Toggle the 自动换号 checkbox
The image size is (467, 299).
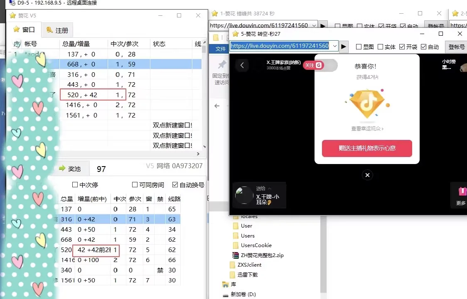click(175, 185)
